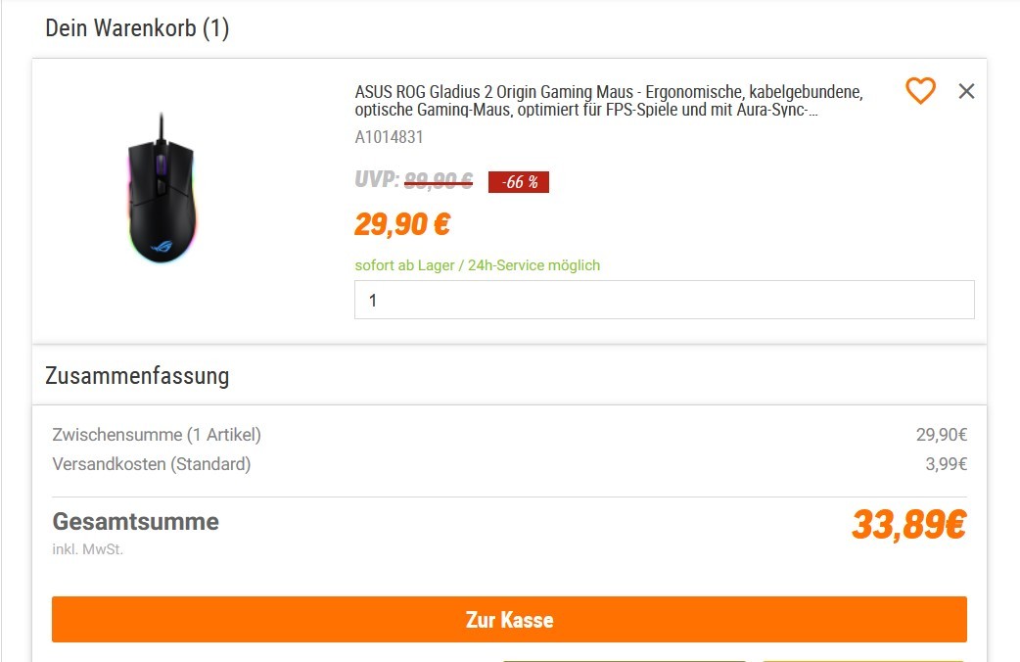
Task: Click the Gesamtsumme label
Action: (x=136, y=521)
